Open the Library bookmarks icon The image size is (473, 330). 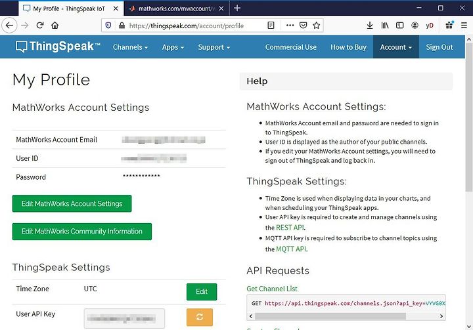coord(384,26)
